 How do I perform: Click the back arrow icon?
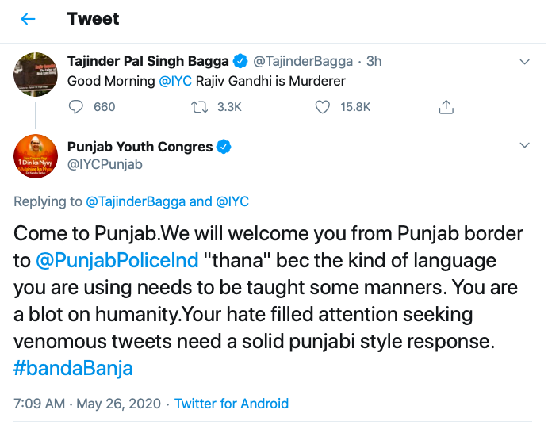[29, 19]
